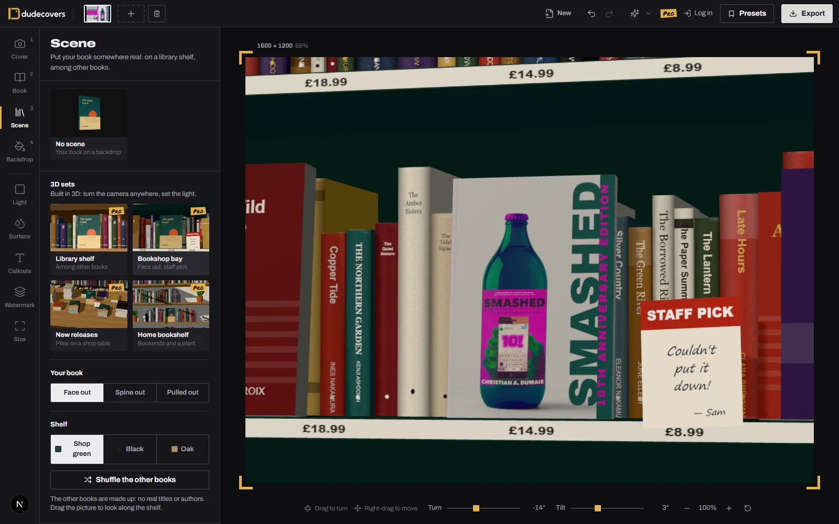Click the Turn slider handle
Screen dimensions: 839x524
(x=476, y=508)
